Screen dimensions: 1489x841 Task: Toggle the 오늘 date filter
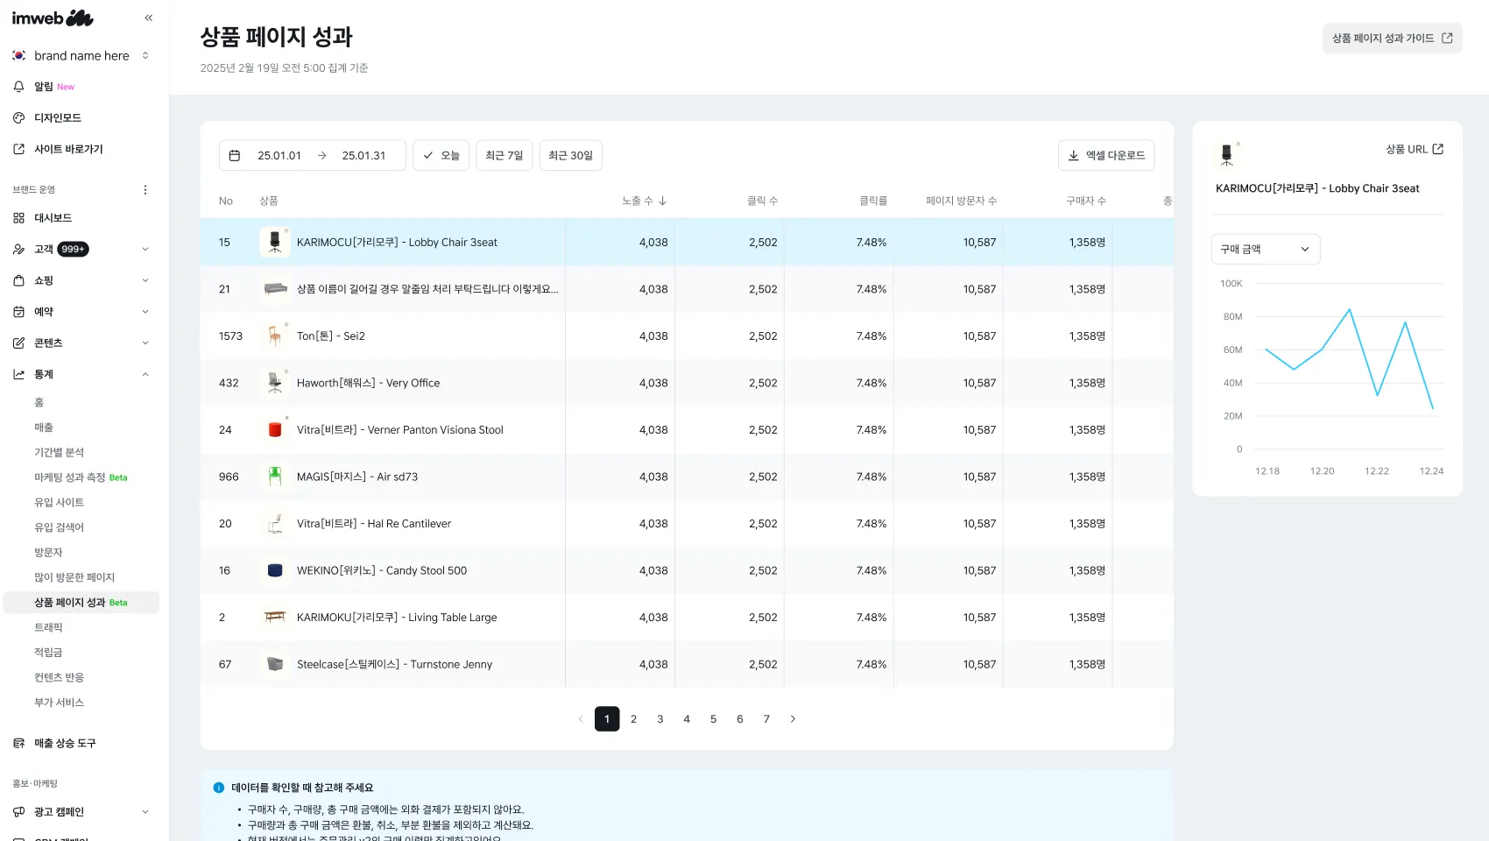tap(441, 155)
